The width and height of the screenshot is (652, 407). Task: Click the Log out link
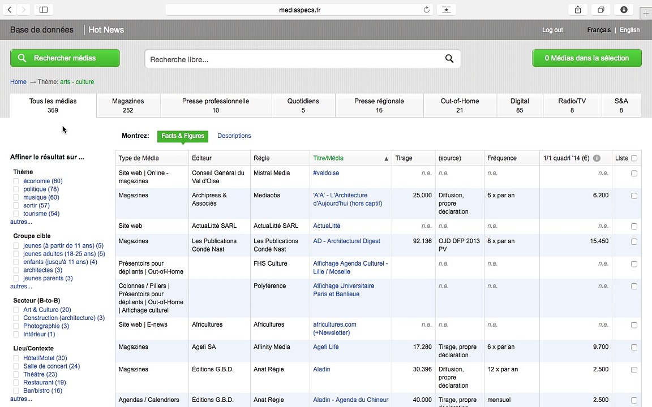(x=552, y=30)
